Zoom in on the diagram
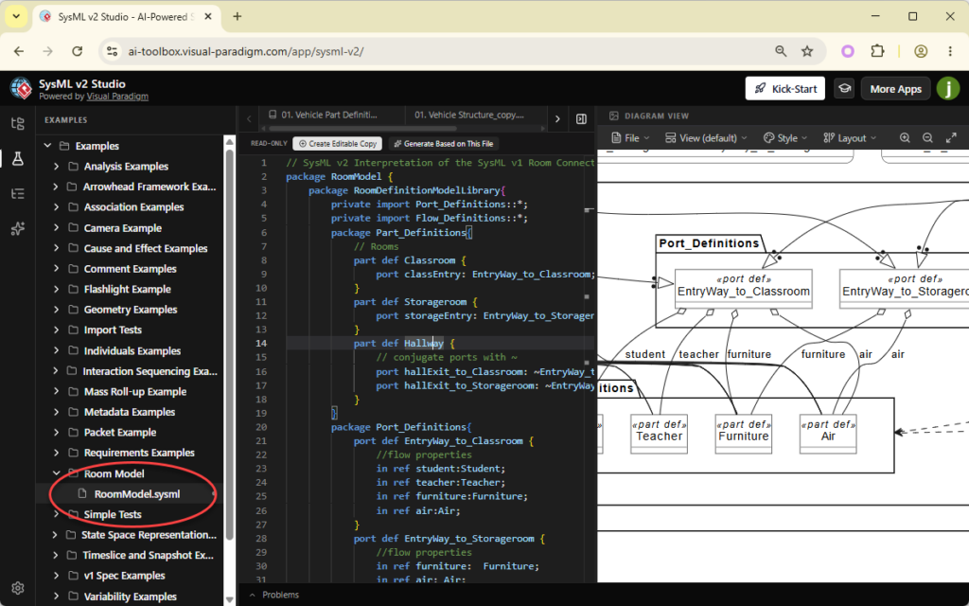 point(905,138)
